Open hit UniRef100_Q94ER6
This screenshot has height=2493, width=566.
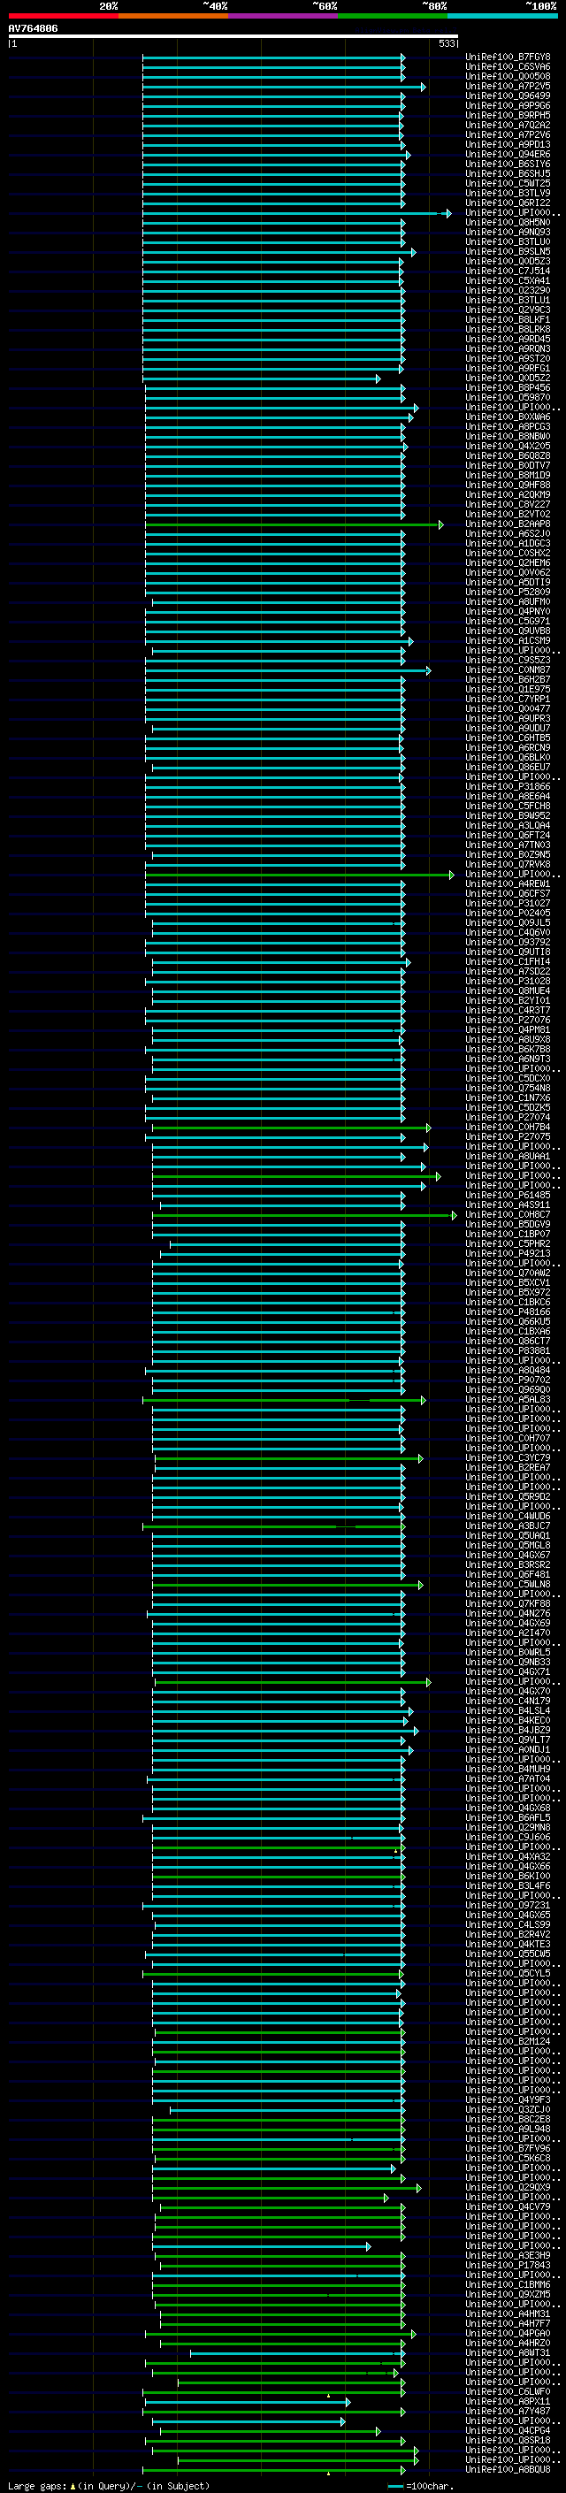tap(507, 154)
